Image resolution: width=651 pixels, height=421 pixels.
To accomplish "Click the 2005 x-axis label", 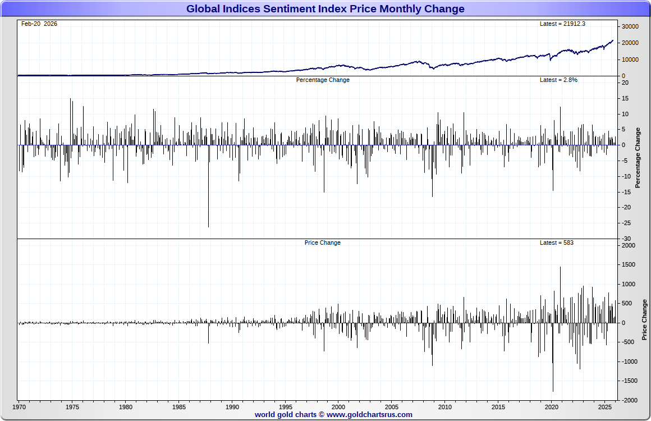I will pos(392,407).
